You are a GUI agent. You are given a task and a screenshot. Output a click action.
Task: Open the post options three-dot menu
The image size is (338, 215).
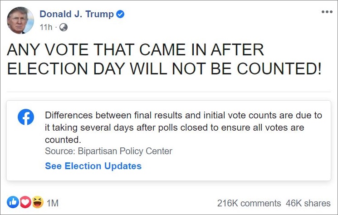click(x=327, y=12)
